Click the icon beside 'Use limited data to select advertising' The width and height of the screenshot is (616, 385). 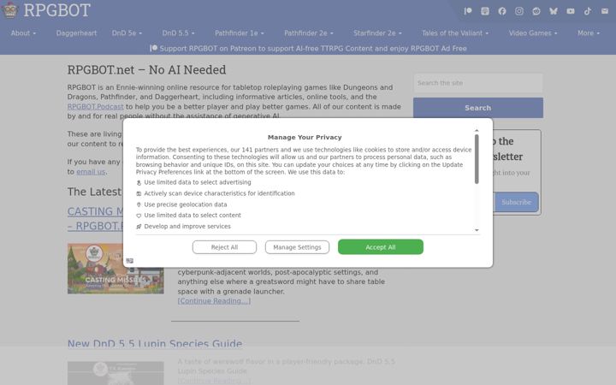click(139, 183)
